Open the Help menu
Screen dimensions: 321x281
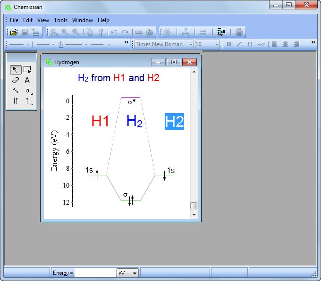pos(103,20)
